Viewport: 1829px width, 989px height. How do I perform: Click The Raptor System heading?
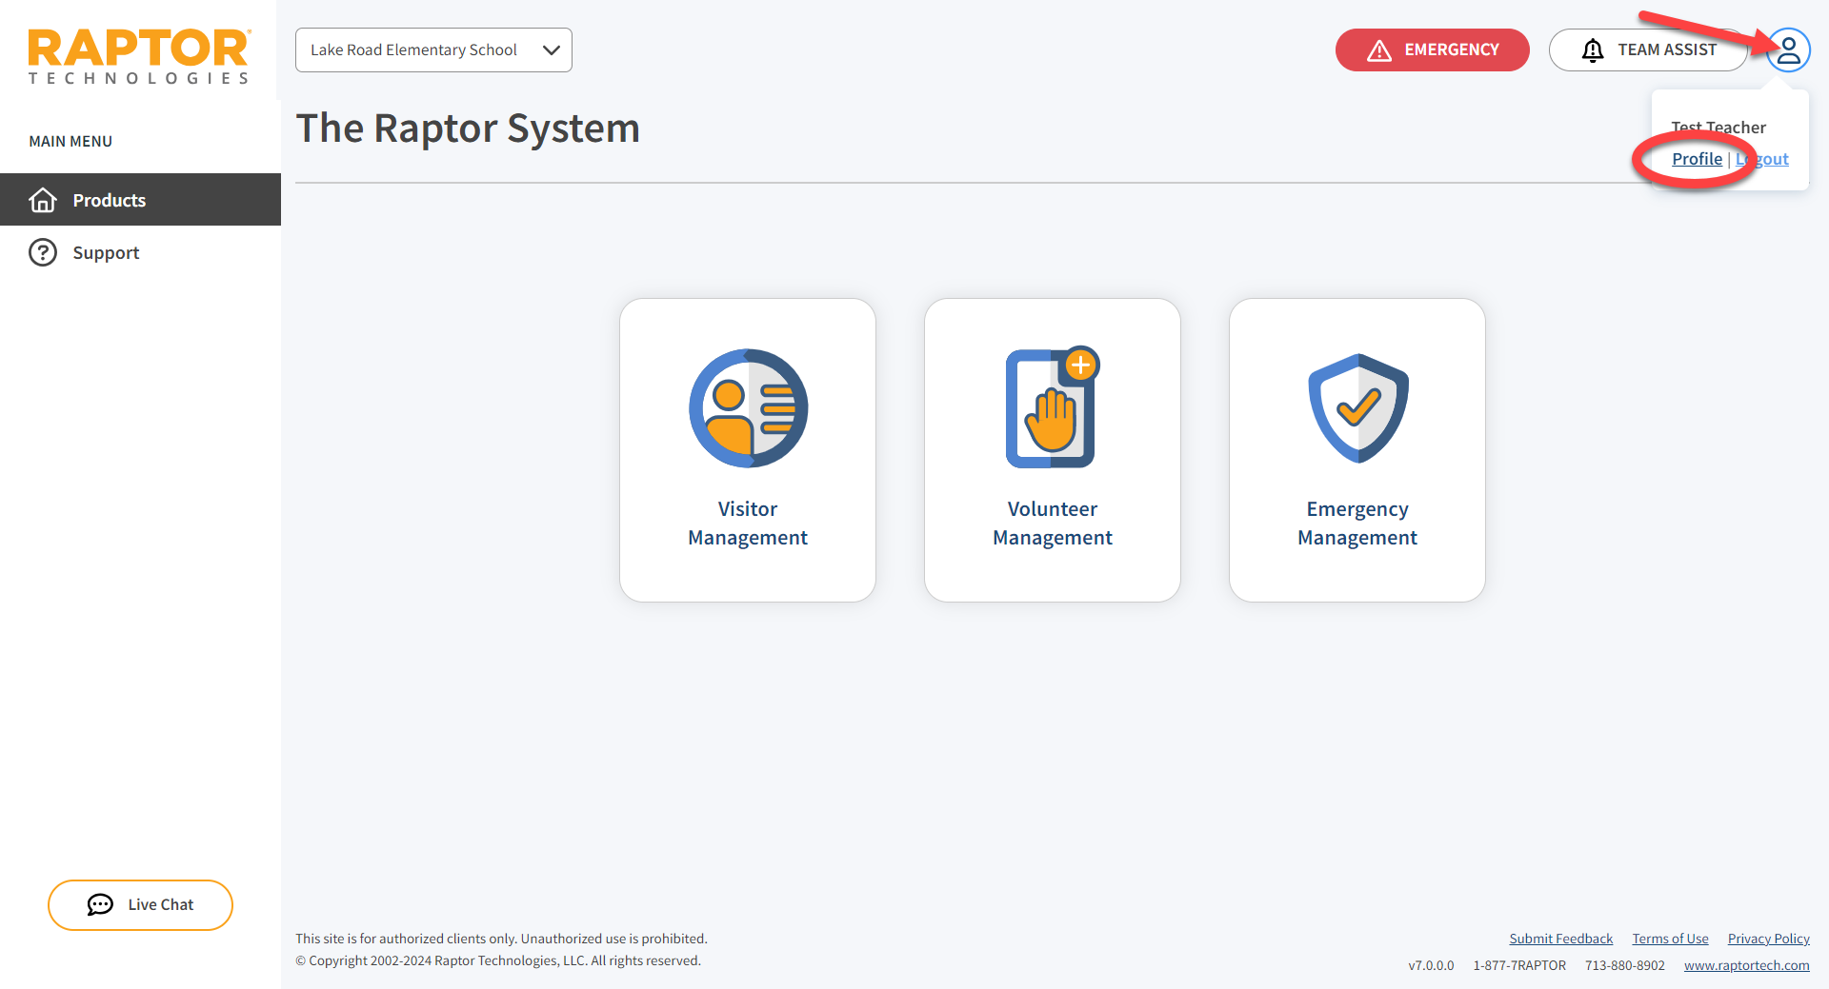(x=468, y=129)
